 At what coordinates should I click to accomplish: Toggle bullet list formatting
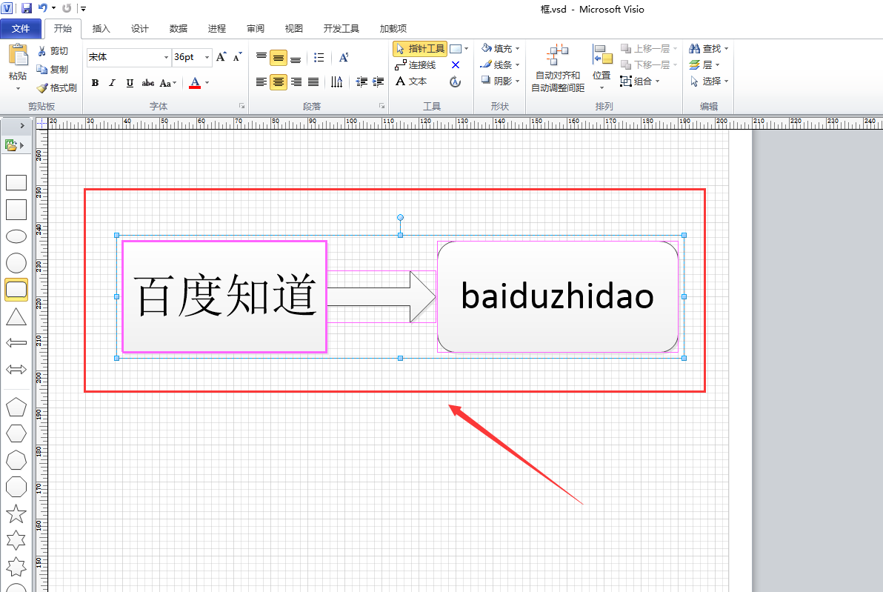(319, 57)
